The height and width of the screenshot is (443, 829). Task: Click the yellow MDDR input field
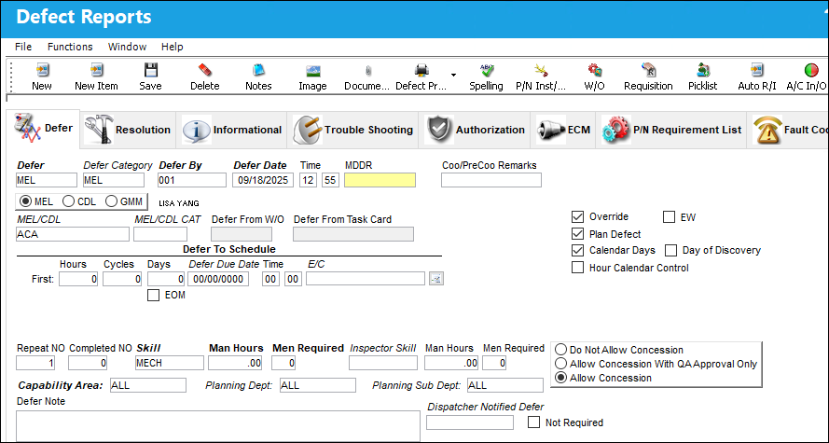(x=380, y=180)
